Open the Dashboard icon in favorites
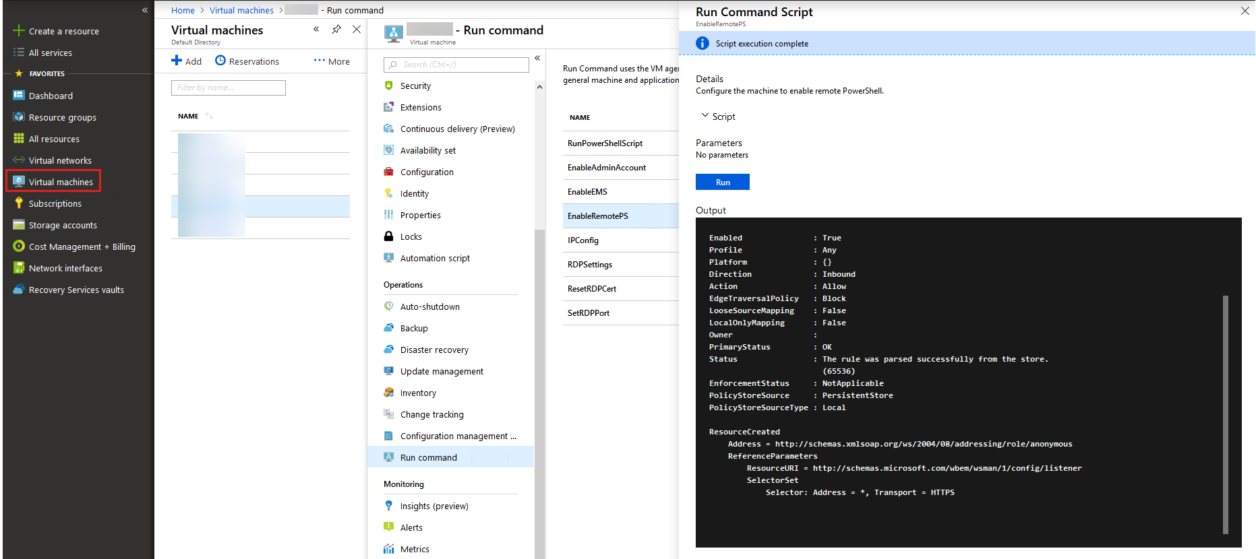 pyautogui.click(x=19, y=95)
